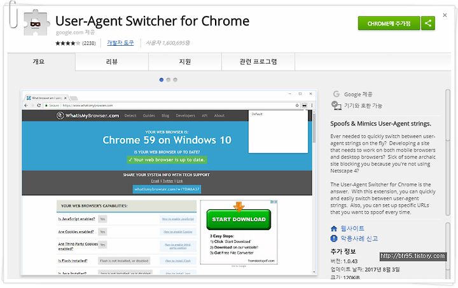Click the home icon beside 웹사이트
The width and height of the screenshot is (458, 288).
334,228
